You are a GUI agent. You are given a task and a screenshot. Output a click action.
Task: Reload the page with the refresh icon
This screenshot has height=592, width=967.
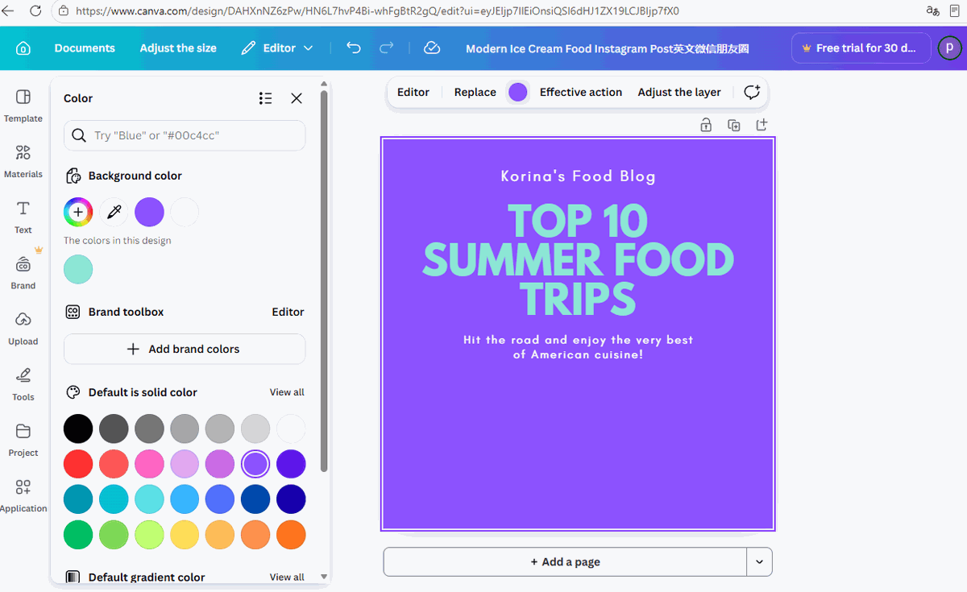(x=35, y=11)
